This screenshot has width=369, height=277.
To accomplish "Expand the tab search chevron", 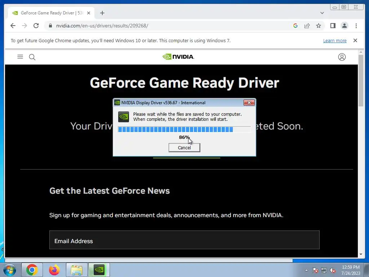I will pos(322,13).
